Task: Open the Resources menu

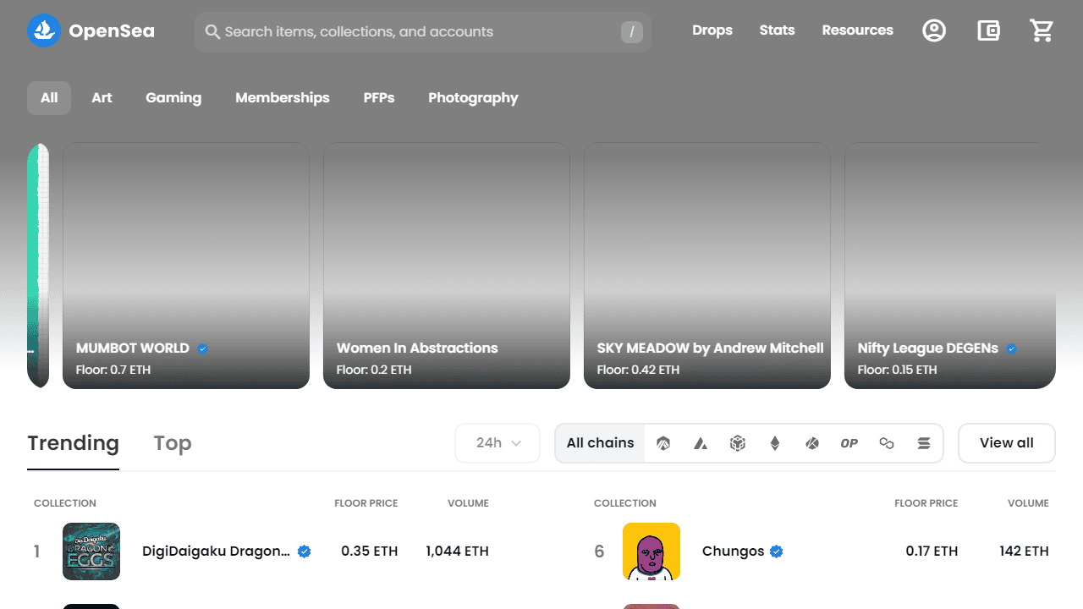Action: [857, 30]
